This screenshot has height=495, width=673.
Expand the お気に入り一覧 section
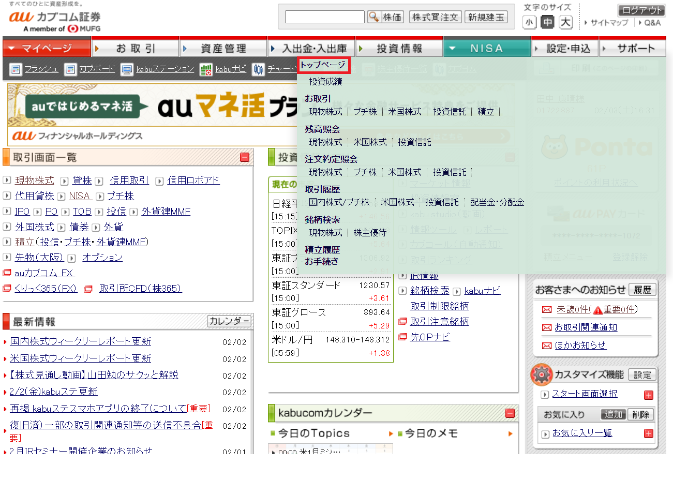[649, 433]
